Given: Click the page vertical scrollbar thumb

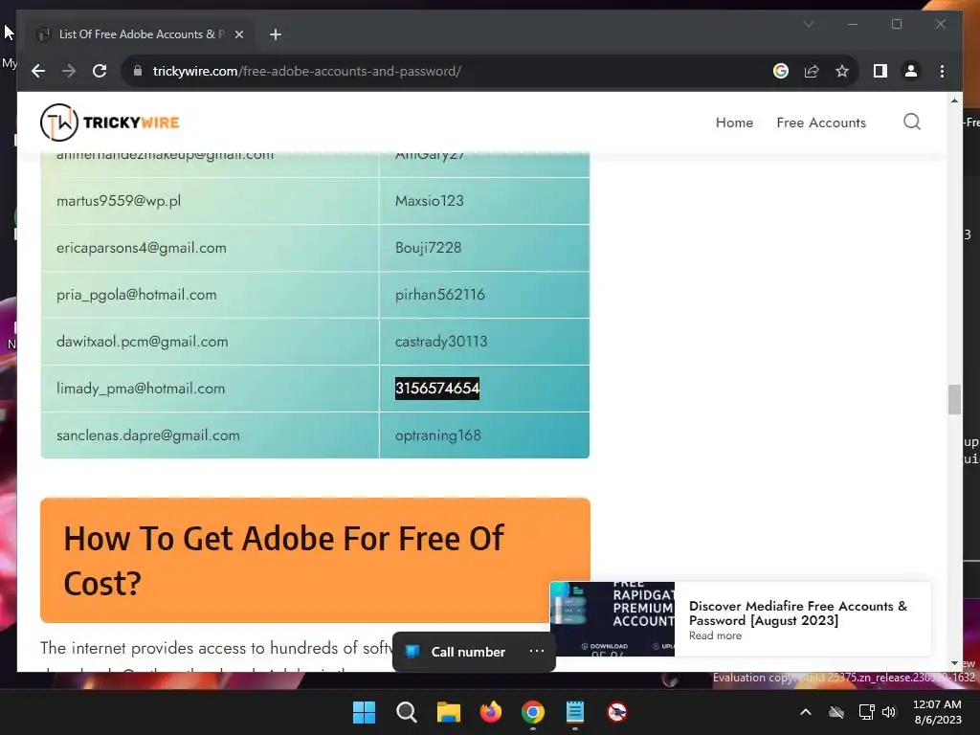Looking at the screenshot, I should (x=954, y=399).
